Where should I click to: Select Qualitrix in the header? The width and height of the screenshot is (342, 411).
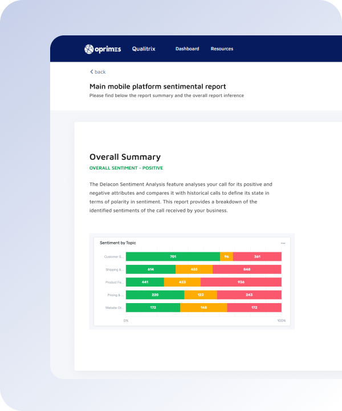coord(143,49)
